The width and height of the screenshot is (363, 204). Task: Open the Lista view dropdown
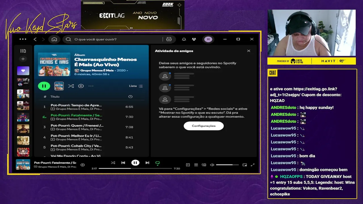pos(136,86)
